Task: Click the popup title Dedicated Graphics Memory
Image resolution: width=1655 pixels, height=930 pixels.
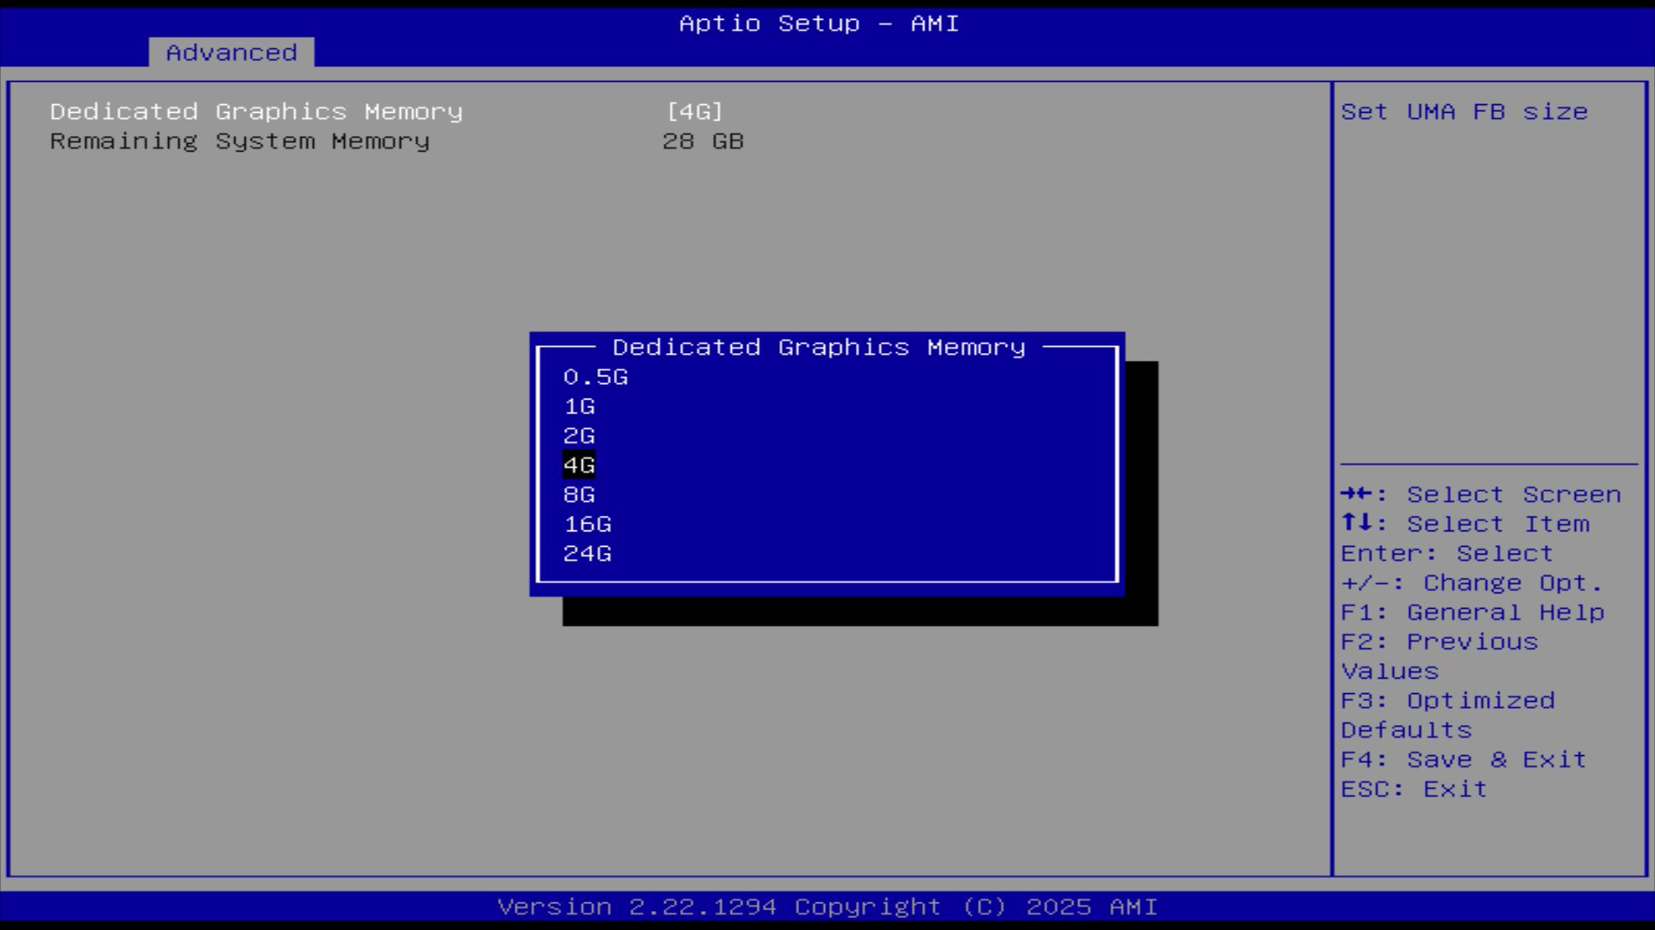Action: (x=819, y=347)
